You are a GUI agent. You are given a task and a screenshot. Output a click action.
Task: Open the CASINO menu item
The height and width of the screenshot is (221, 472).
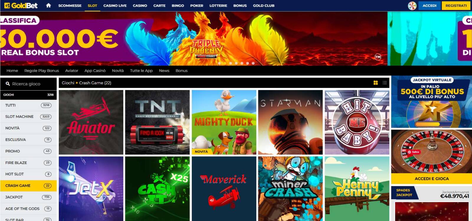[140, 6]
